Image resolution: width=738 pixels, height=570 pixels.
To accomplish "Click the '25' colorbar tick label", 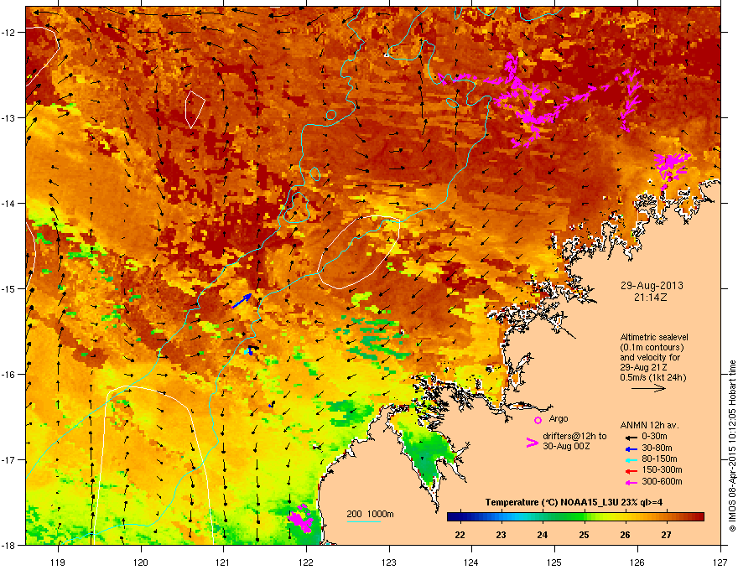I will (x=584, y=535).
